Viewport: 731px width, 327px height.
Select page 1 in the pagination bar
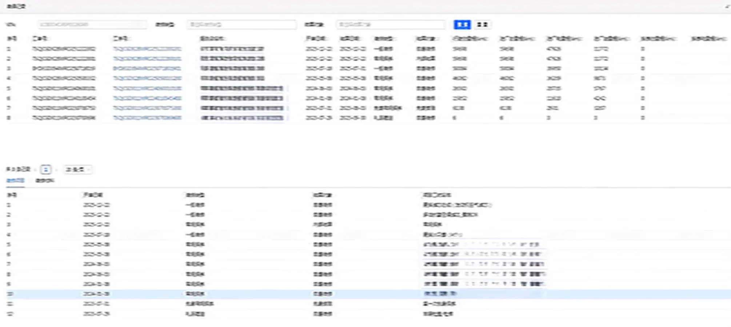coord(46,169)
